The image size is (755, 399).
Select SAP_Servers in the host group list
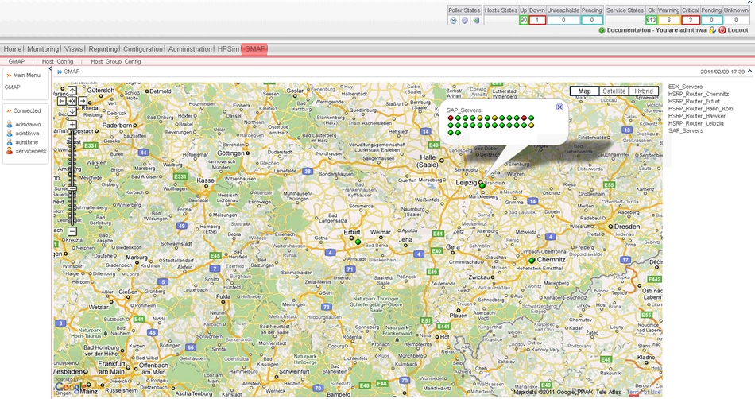coord(686,130)
